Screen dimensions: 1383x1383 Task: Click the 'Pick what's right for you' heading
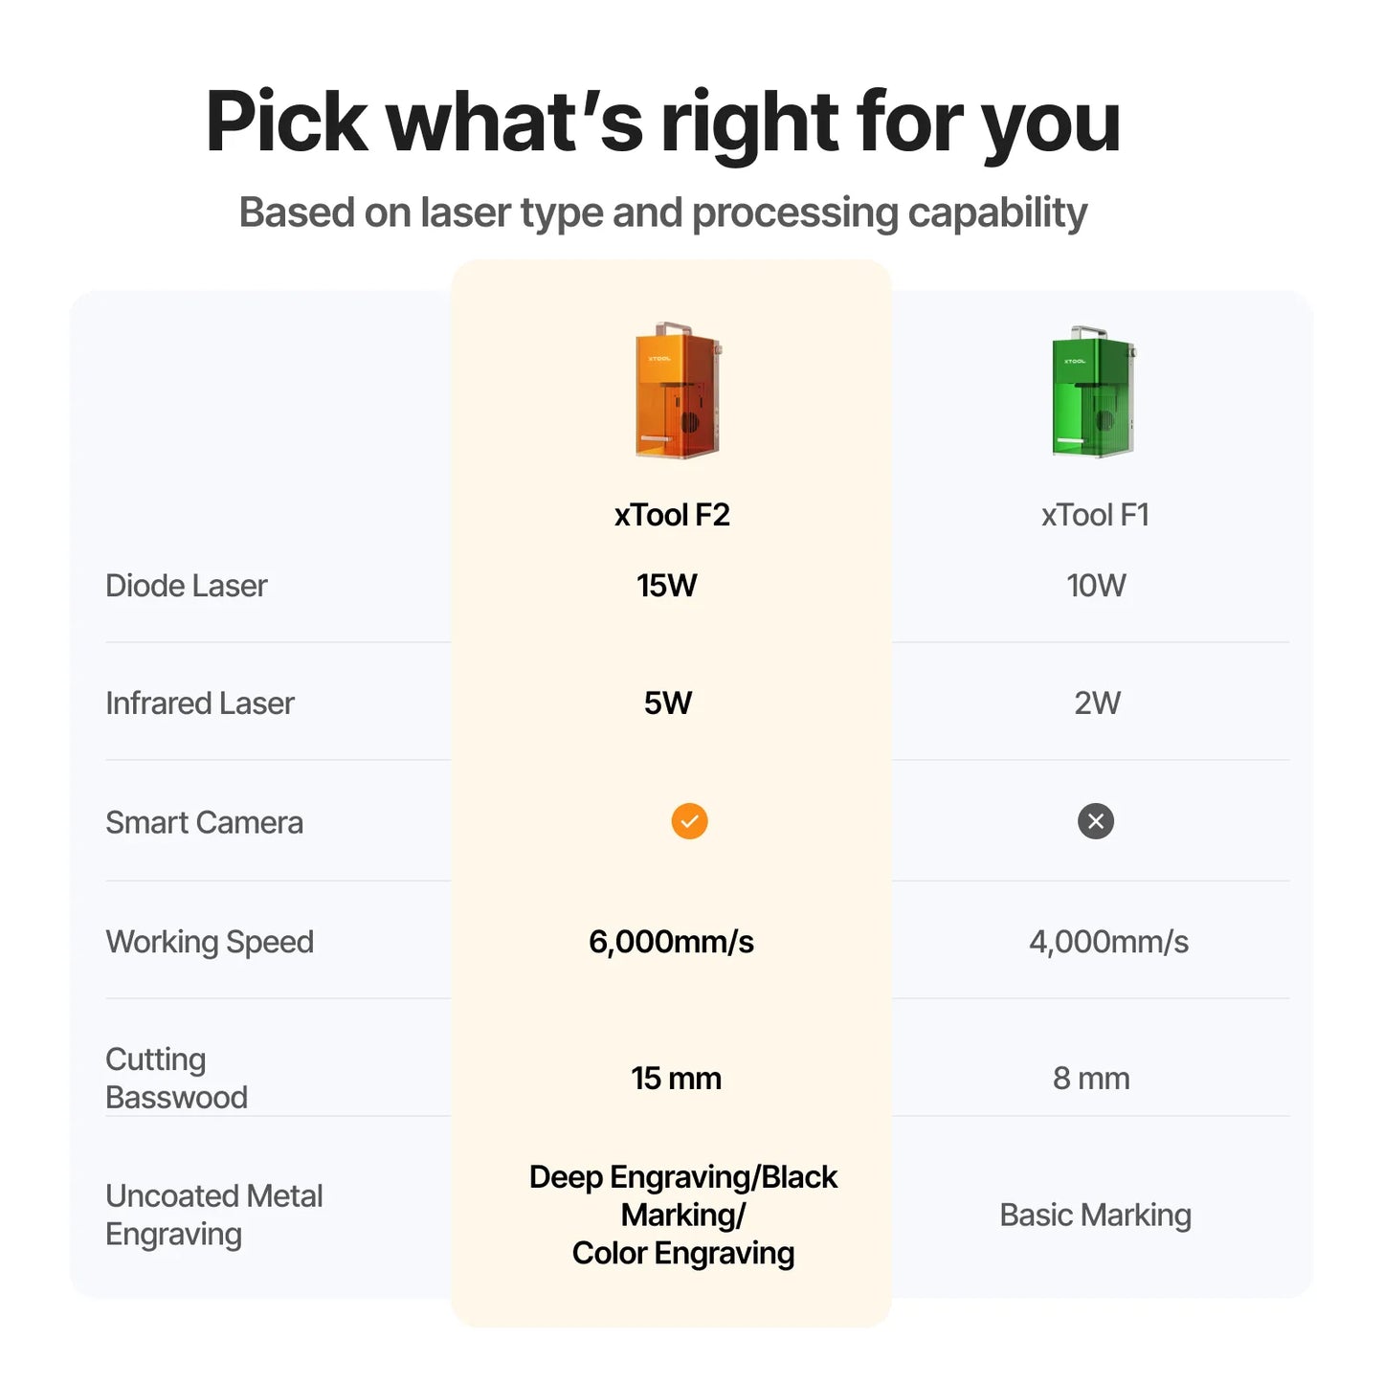tap(662, 122)
